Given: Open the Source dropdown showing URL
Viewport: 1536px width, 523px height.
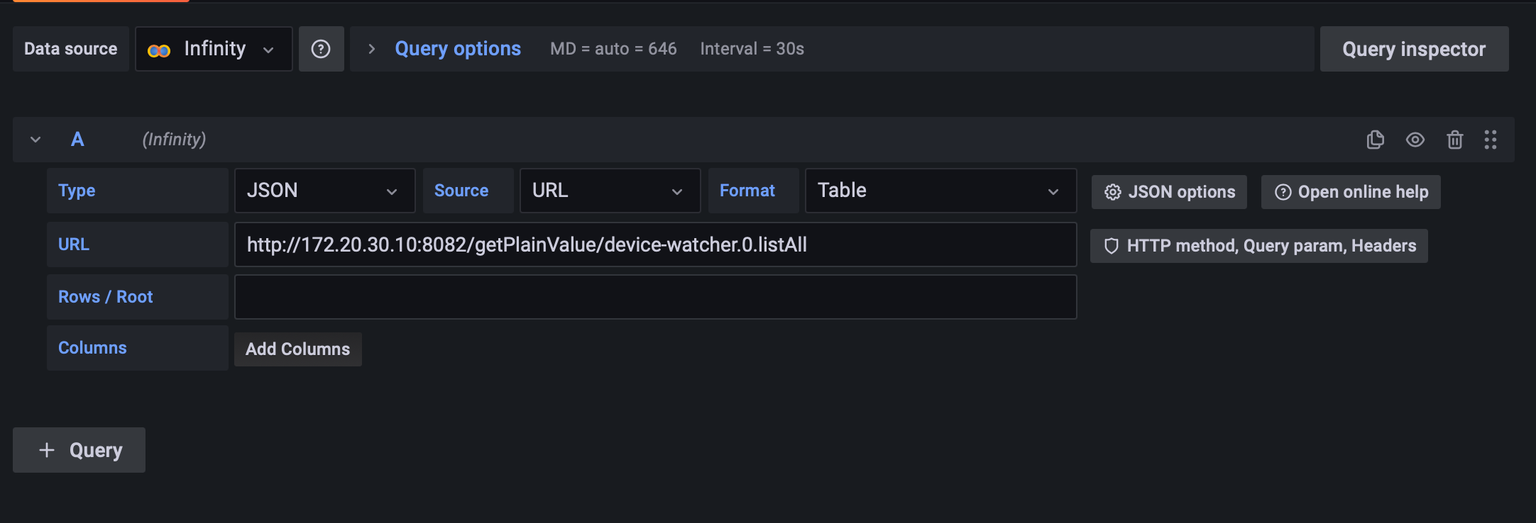Looking at the screenshot, I should pos(610,191).
